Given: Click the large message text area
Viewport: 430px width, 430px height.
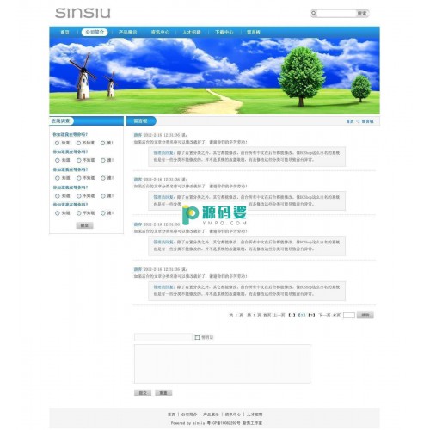Looking at the screenshot, I should pyautogui.click(x=222, y=364).
